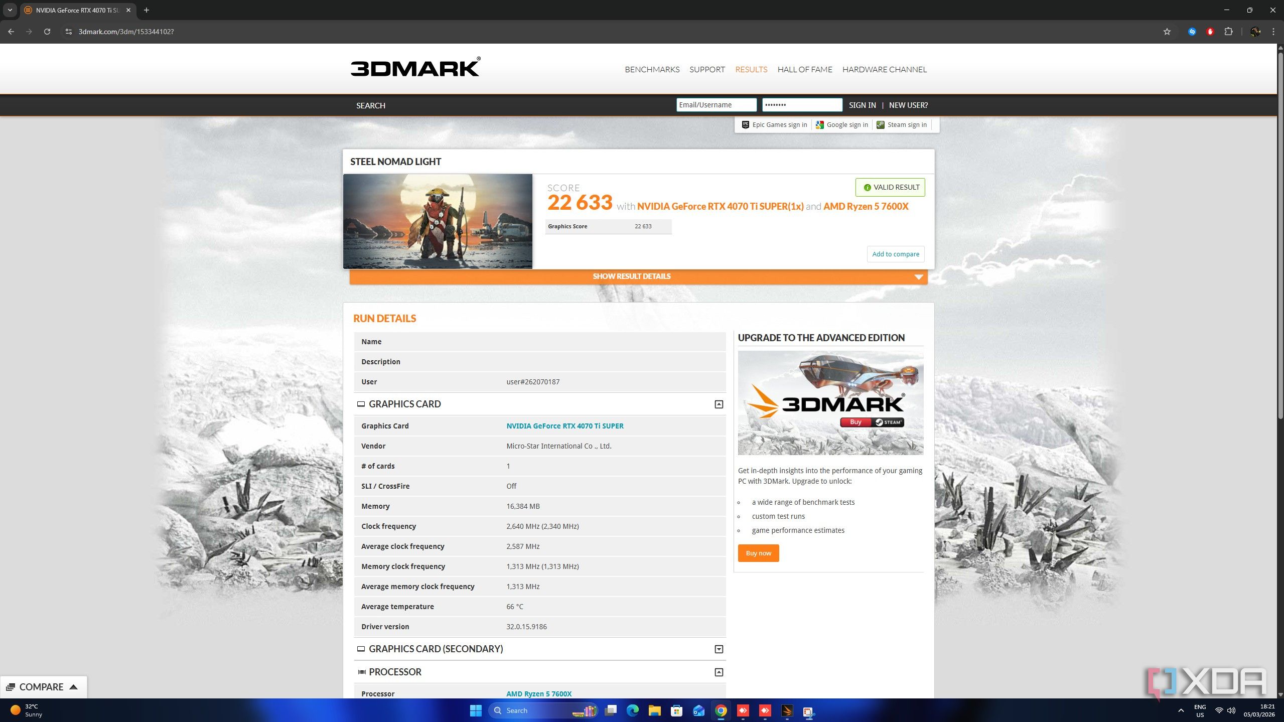Viewport: 1284px width, 722px height.
Task: Click the Steel Nomad Light thumbnail image
Action: point(438,221)
